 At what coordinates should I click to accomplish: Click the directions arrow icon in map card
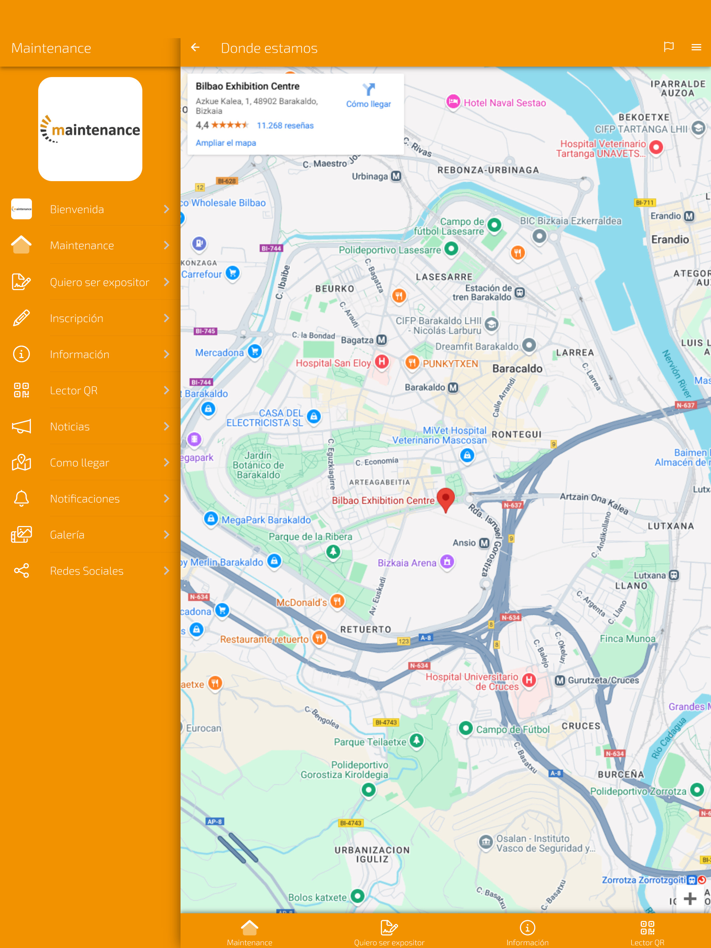click(368, 89)
